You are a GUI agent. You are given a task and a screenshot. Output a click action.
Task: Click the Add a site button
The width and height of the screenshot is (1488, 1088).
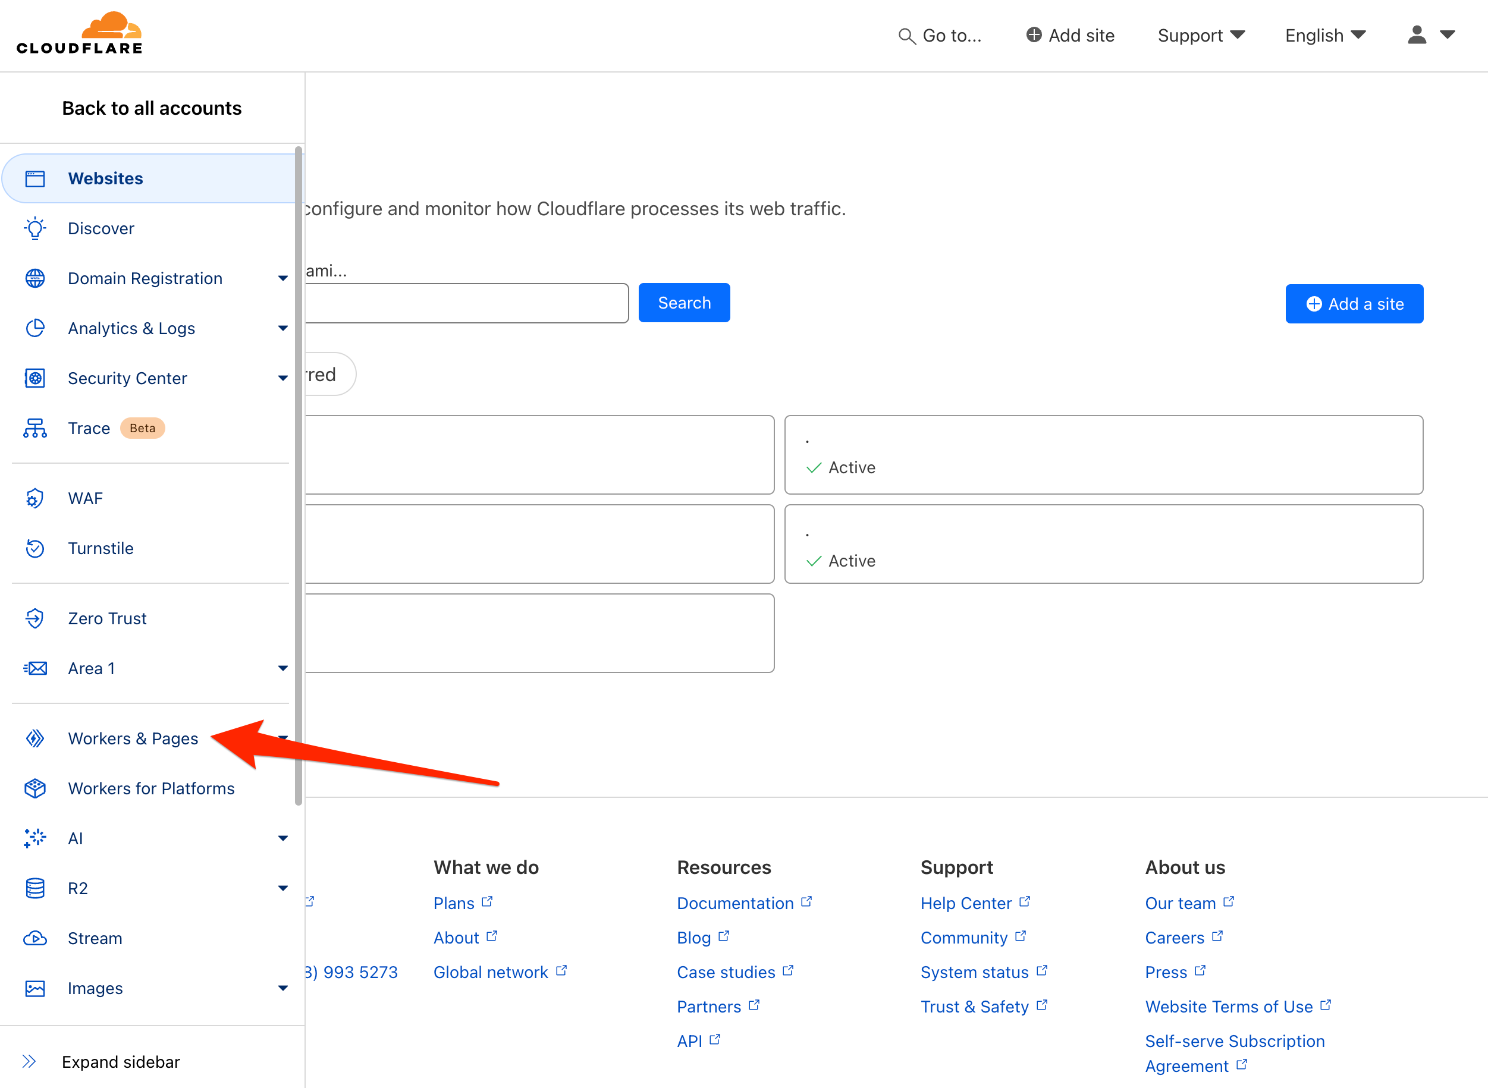coord(1354,304)
